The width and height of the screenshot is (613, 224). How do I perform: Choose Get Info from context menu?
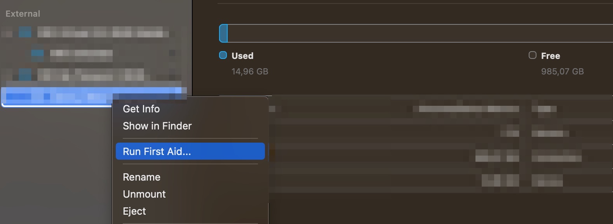click(x=141, y=109)
